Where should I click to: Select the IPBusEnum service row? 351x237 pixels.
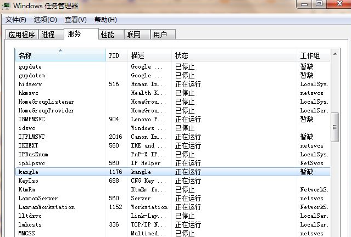coord(173,155)
